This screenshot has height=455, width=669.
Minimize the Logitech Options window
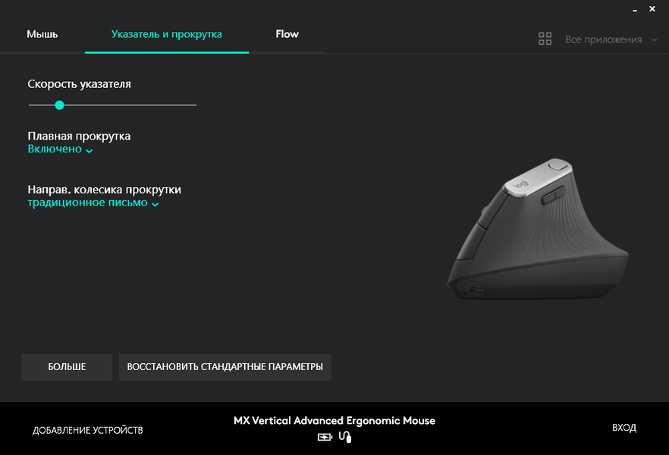point(635,9)
